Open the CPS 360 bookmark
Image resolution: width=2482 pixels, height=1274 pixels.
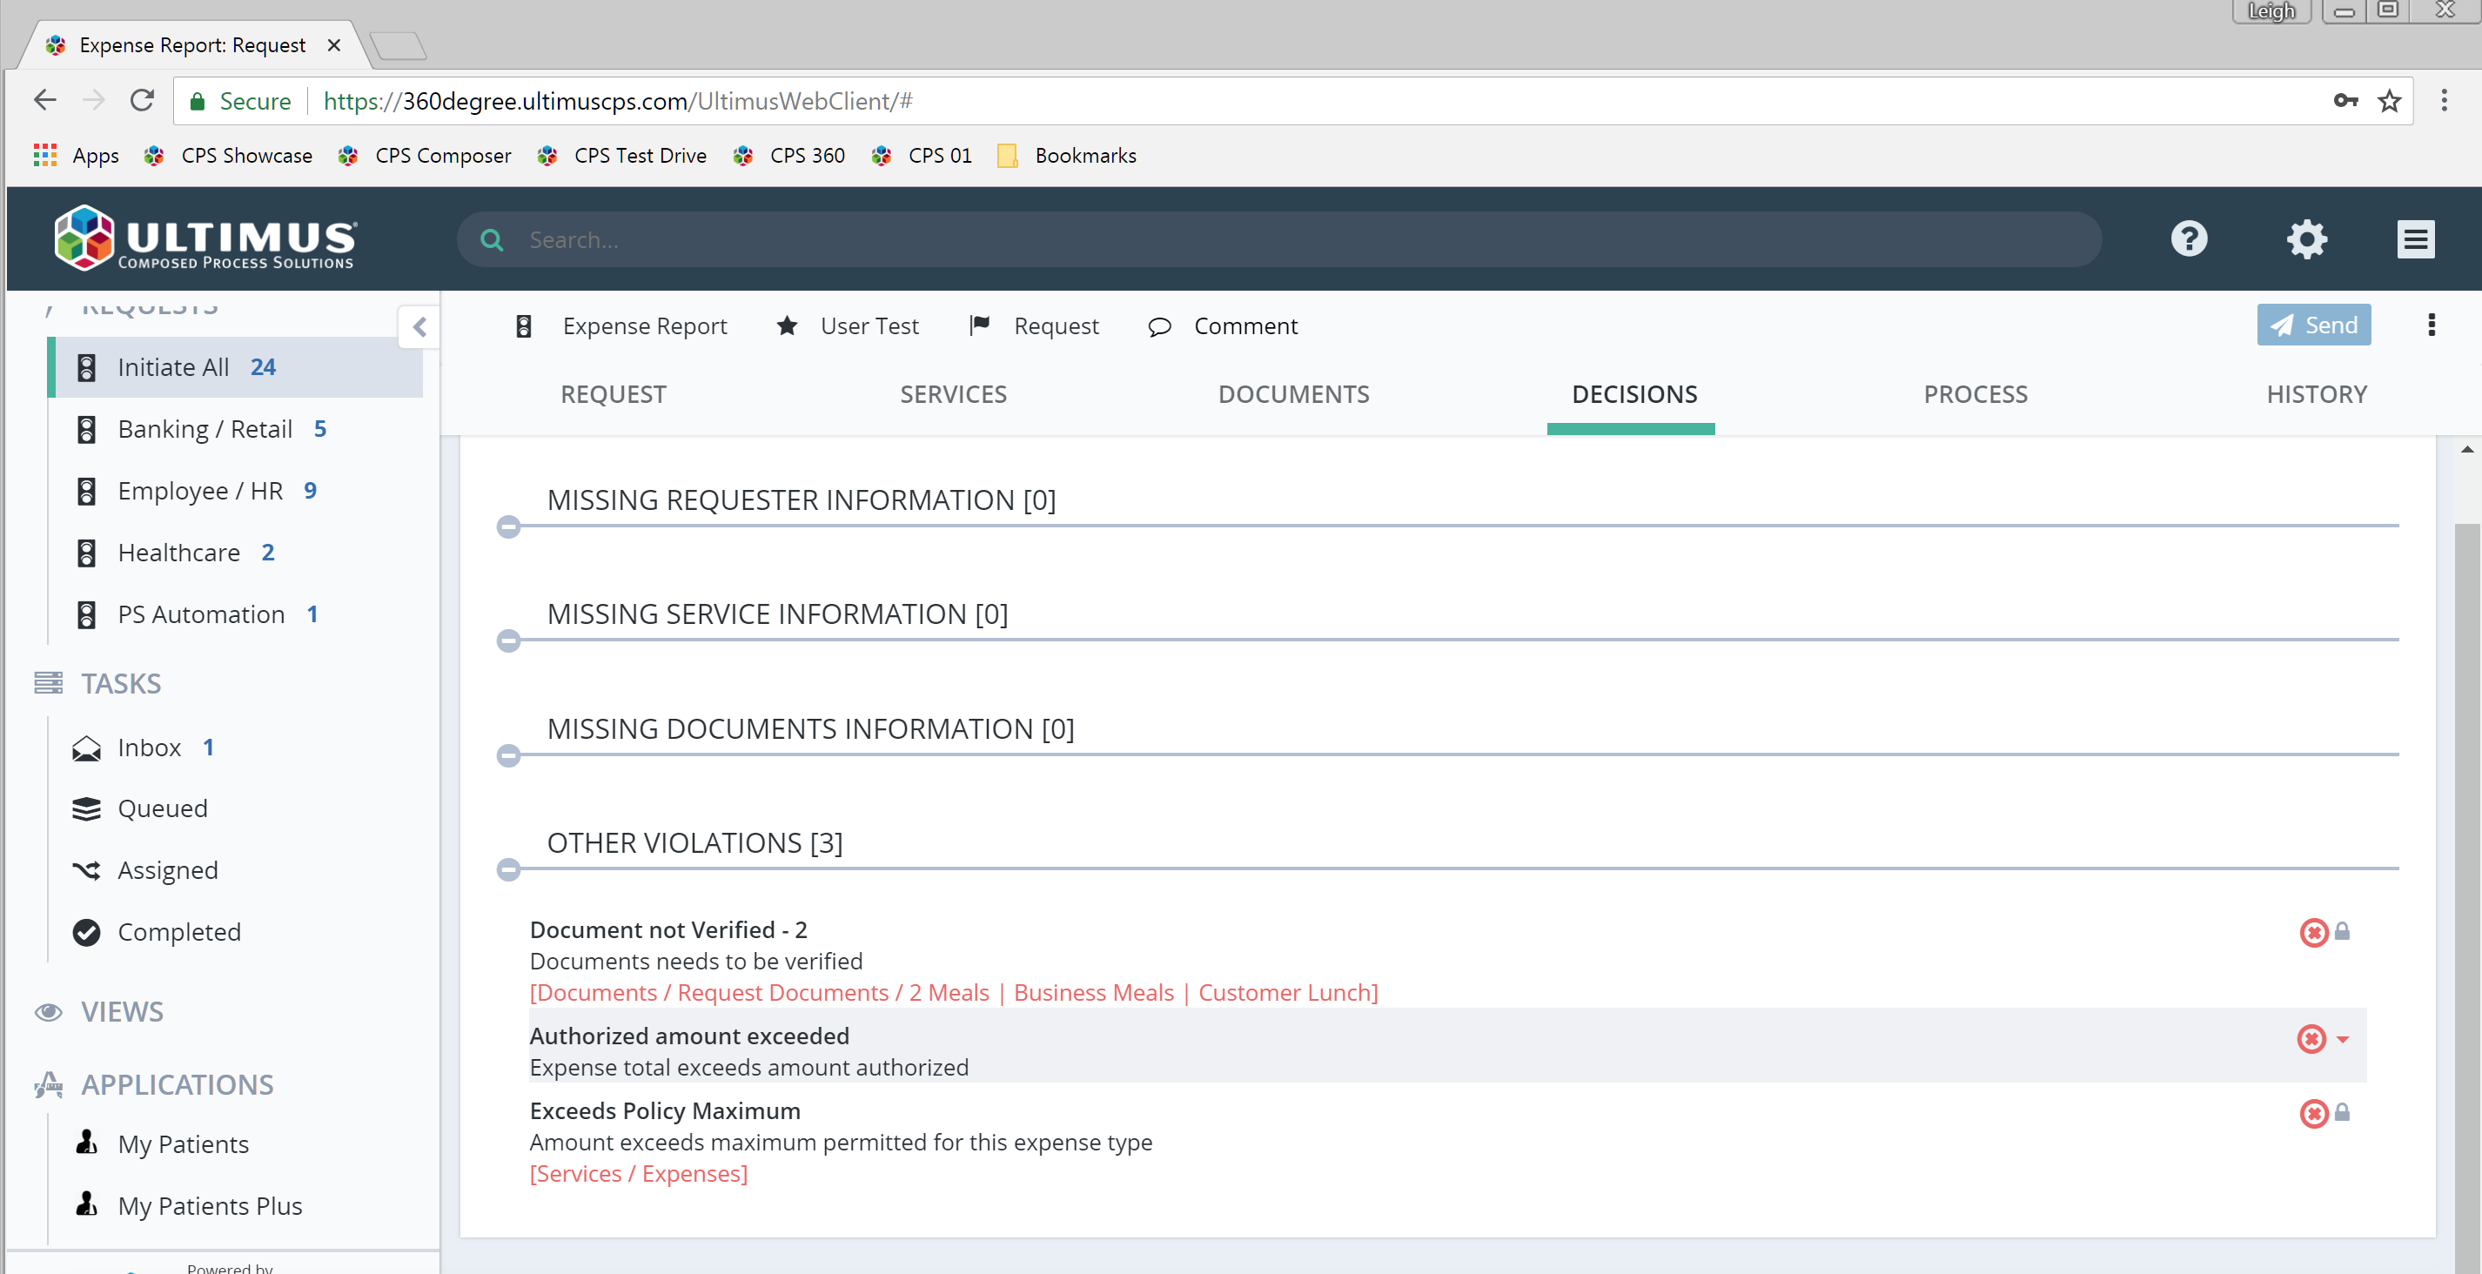(x=789, y=155)
